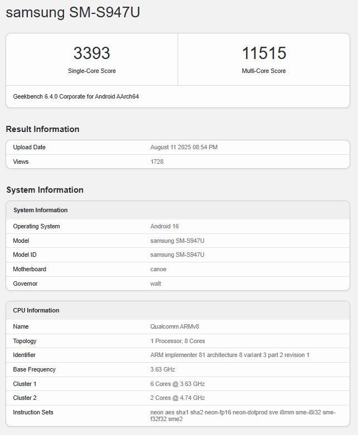Select the Qualcomm ARMv8 value
Viewport: 358px width, 435px height.
(175, 326)
